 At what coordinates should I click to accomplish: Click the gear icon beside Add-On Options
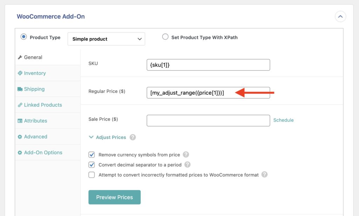[20, 152]
